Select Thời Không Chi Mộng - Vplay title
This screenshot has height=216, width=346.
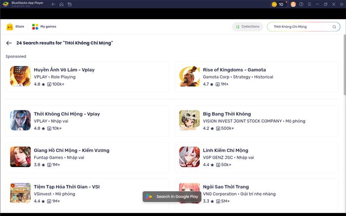[67, 114]
